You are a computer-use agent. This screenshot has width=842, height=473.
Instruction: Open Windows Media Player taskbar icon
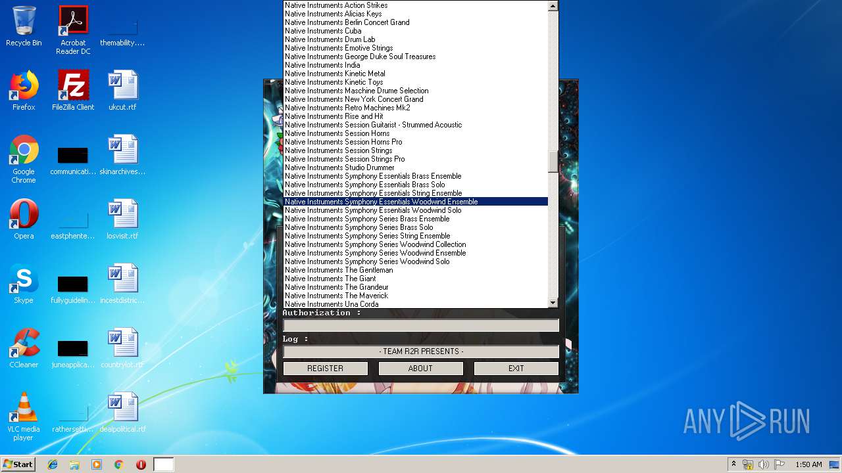tap(97, 464)
